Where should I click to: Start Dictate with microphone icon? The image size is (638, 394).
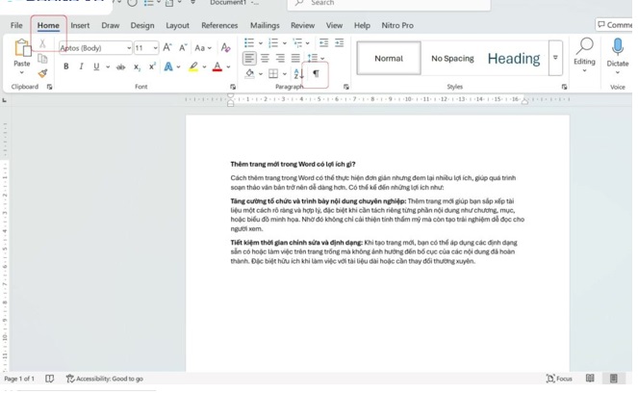tap(617, 56)
